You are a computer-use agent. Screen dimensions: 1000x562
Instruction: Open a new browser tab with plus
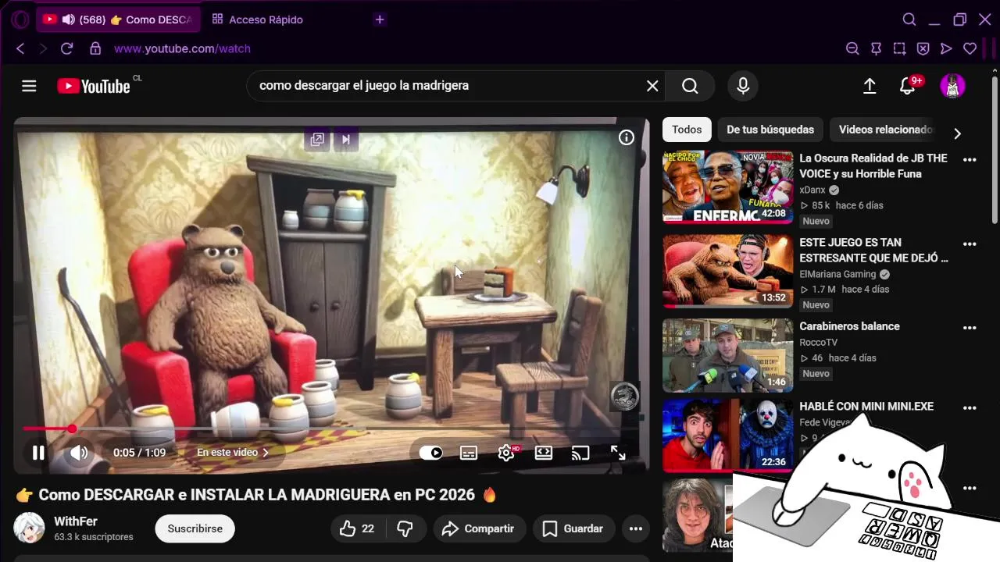[380, 20]
